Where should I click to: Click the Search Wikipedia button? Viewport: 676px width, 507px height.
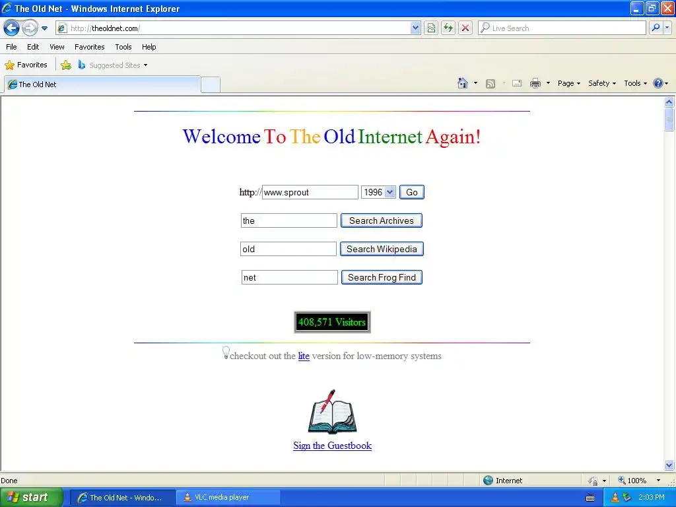[x=382, y=249]
